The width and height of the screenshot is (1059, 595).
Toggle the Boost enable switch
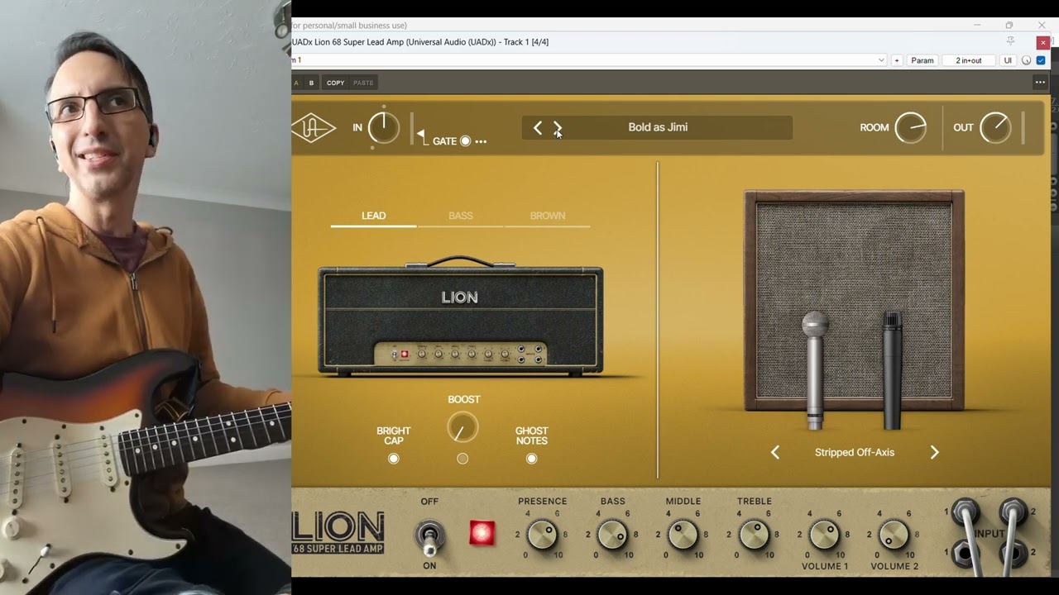click(x=462, y=459)
